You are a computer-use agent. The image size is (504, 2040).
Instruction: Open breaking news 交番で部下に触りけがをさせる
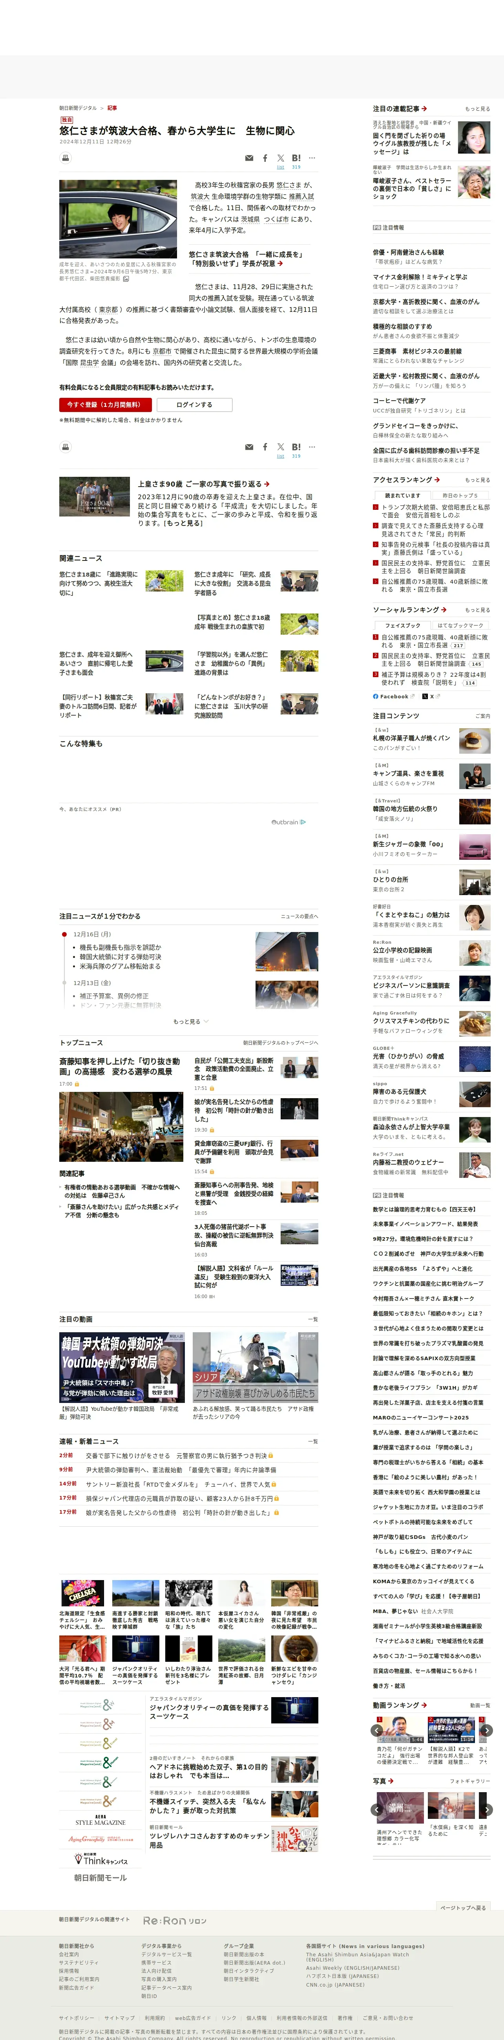coord(177,1456)
